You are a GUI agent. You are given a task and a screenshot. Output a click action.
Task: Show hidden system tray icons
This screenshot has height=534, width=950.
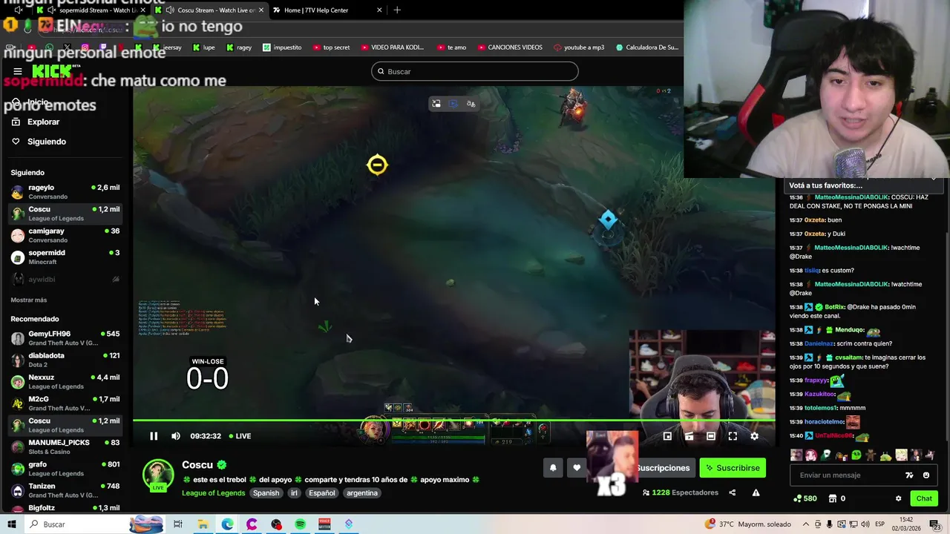pyautogui.click(x=806, y=524)
